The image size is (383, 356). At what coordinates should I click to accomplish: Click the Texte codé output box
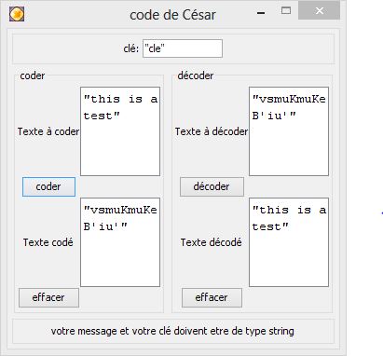pos(120,242)
